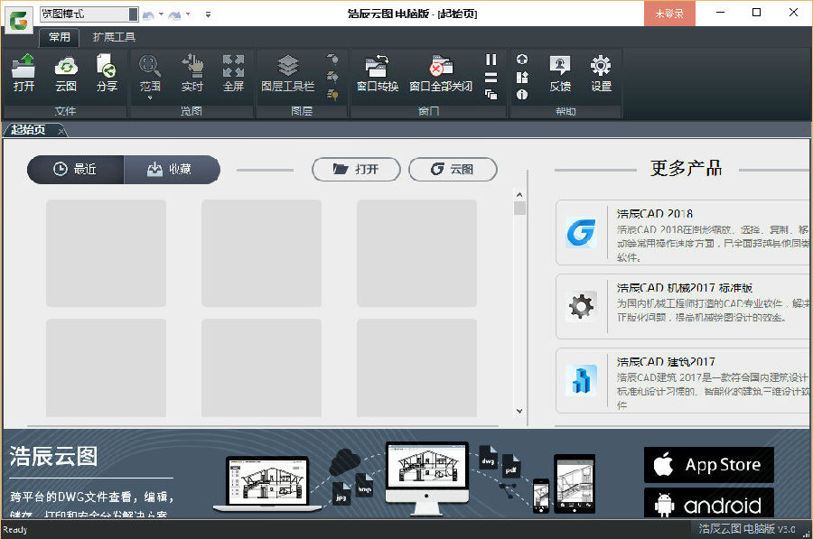Screen dimensions: 813x539
Task: Activate 实时 real-time pan tool
Action: [x=192, y=72]
